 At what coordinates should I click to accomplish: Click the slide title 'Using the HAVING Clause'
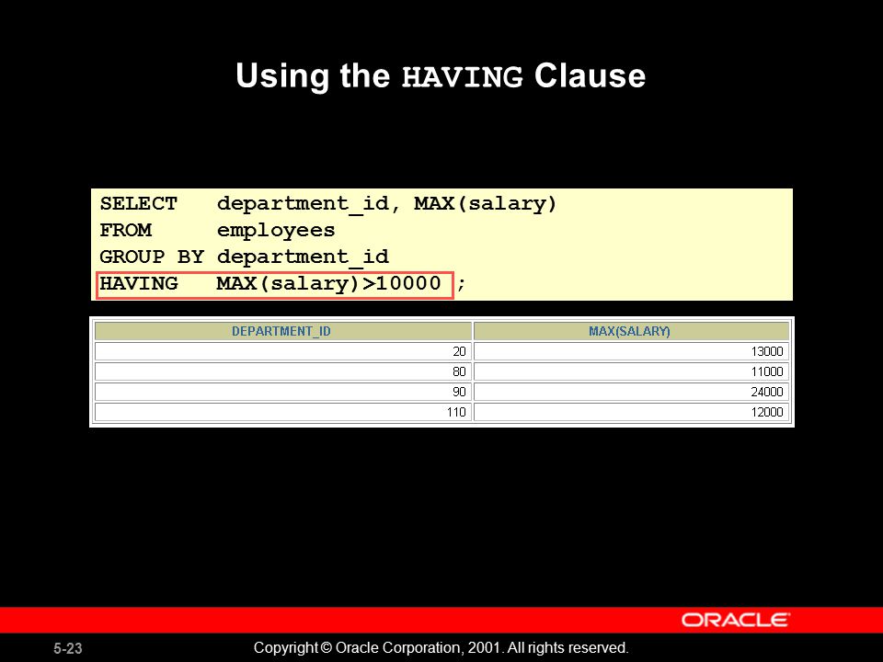tap(441, 76)
